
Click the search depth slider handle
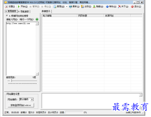12,81
